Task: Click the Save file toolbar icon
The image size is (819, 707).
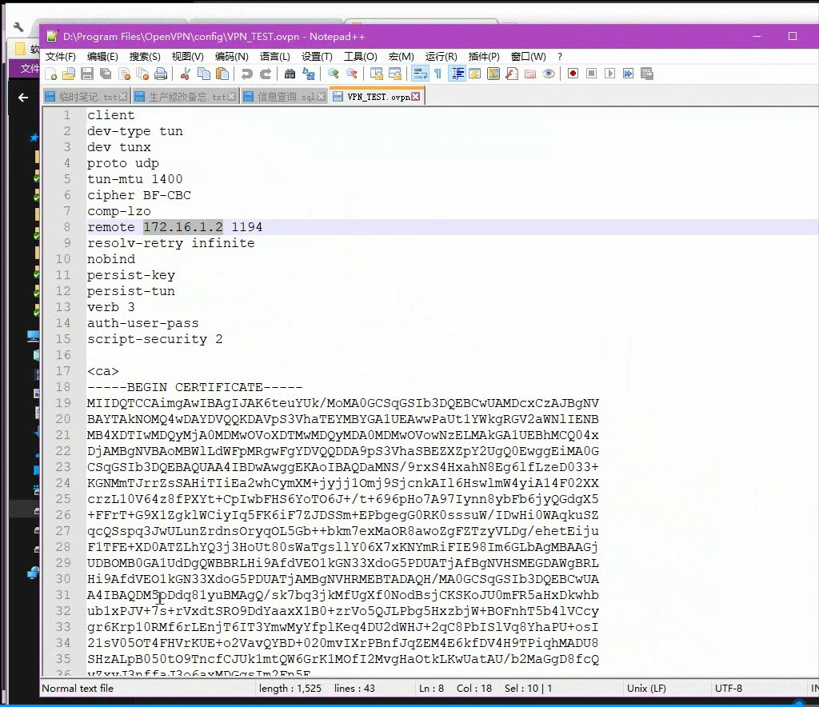Action: 87,74
